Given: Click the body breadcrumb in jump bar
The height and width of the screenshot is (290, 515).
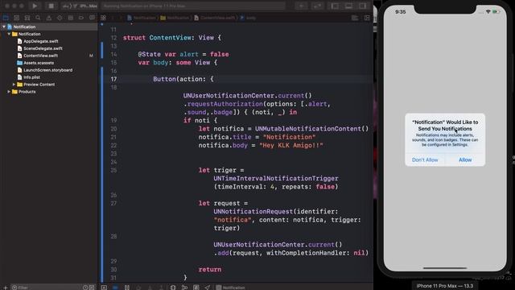Looking at the screenshot, I should click(248, 18).
